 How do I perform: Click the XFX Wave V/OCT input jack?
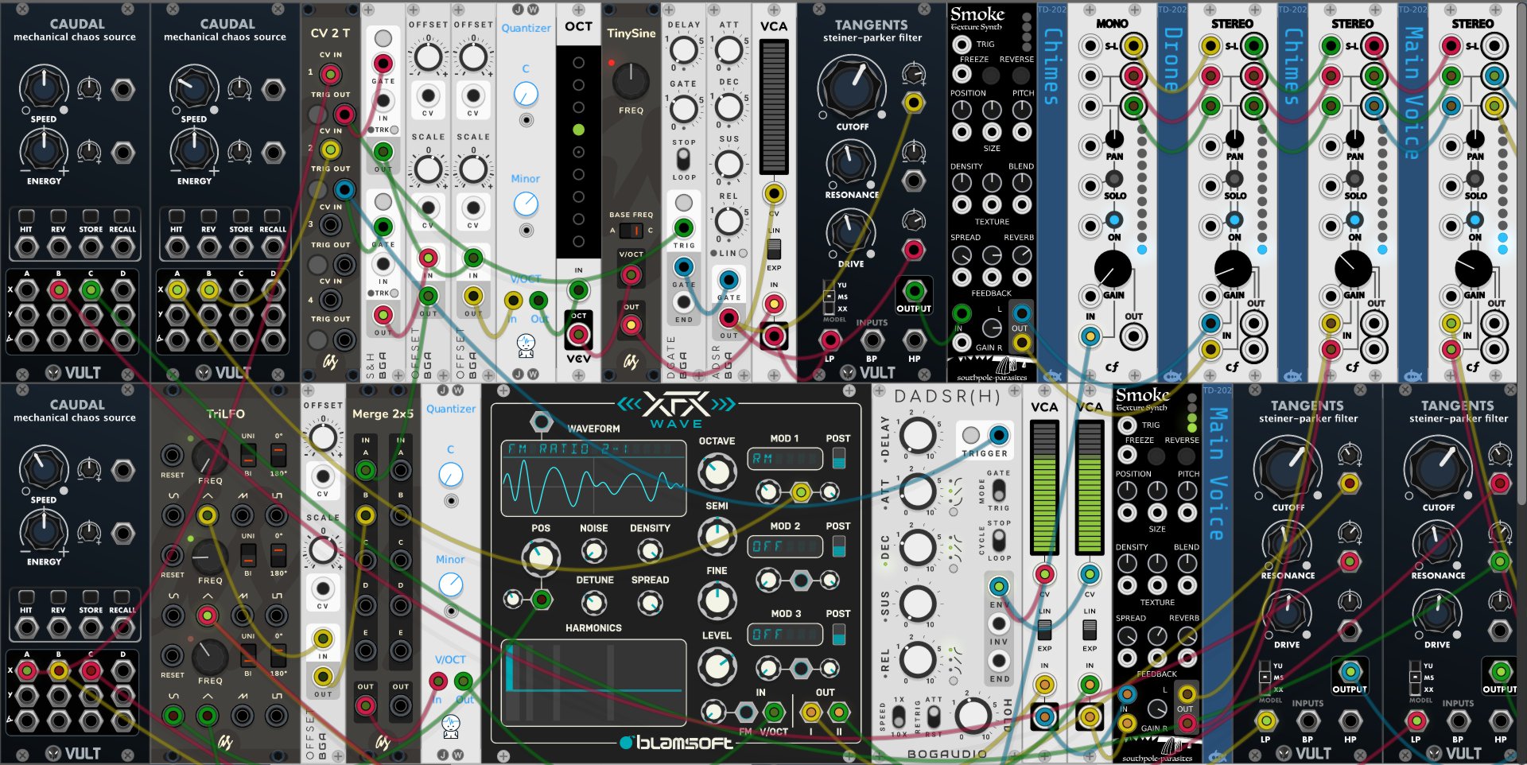(774, 712)
